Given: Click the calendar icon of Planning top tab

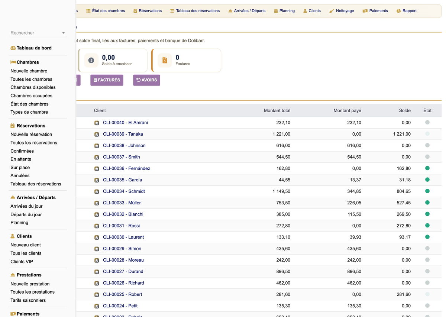Looking at the screenshot, I should pyautogui.click(x=276, y=11).
